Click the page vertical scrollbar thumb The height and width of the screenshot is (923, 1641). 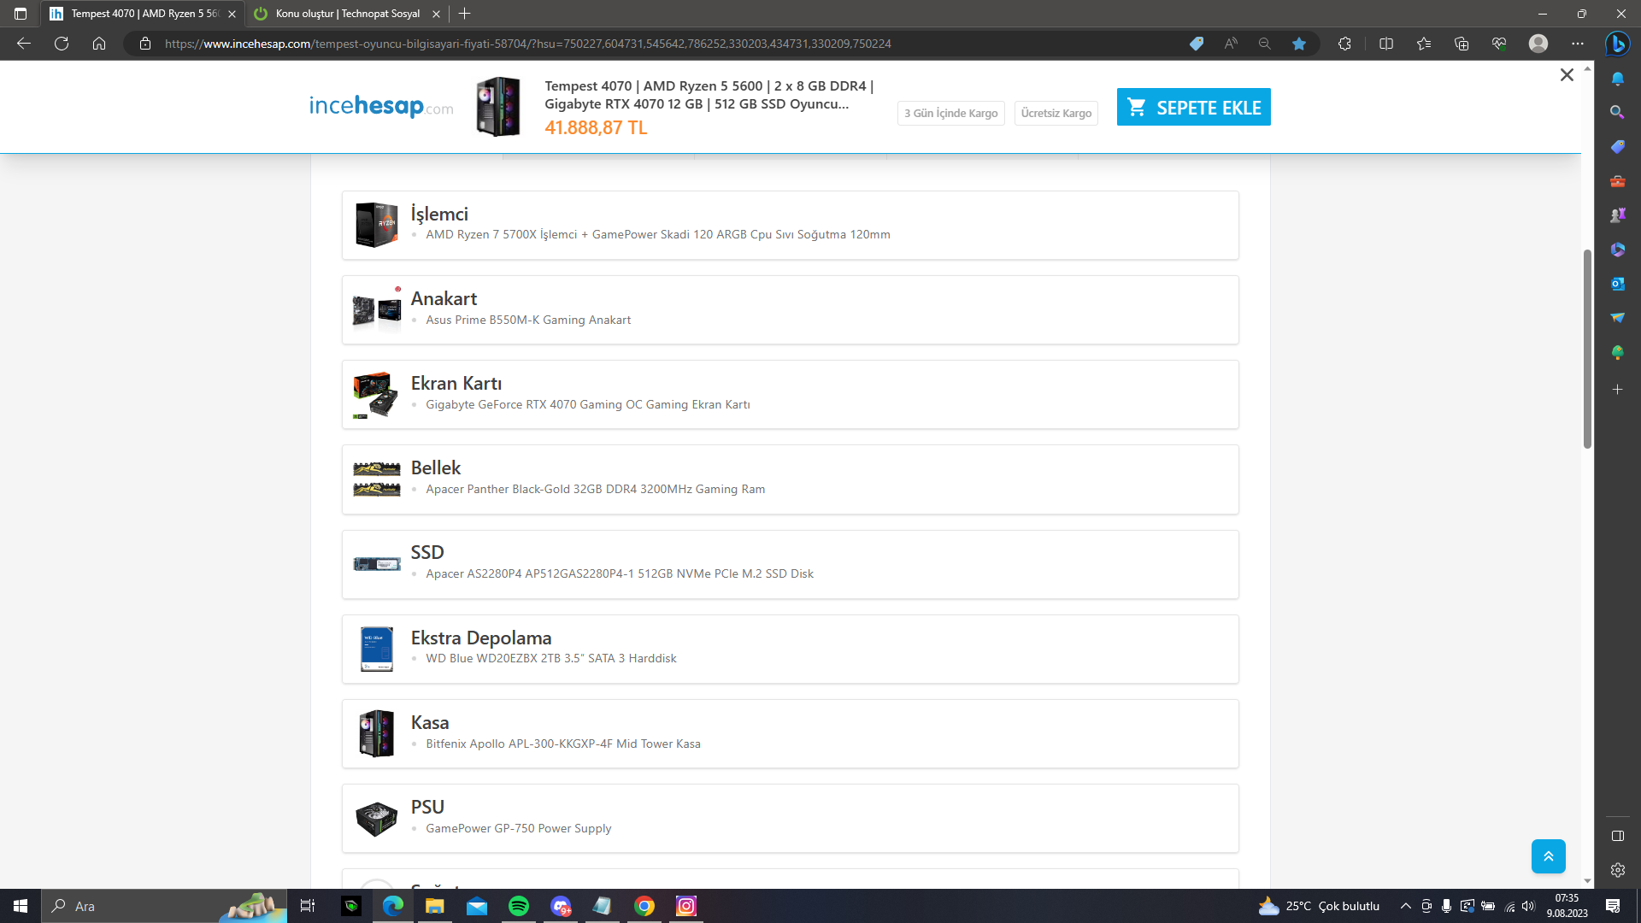click(1587, 350)
